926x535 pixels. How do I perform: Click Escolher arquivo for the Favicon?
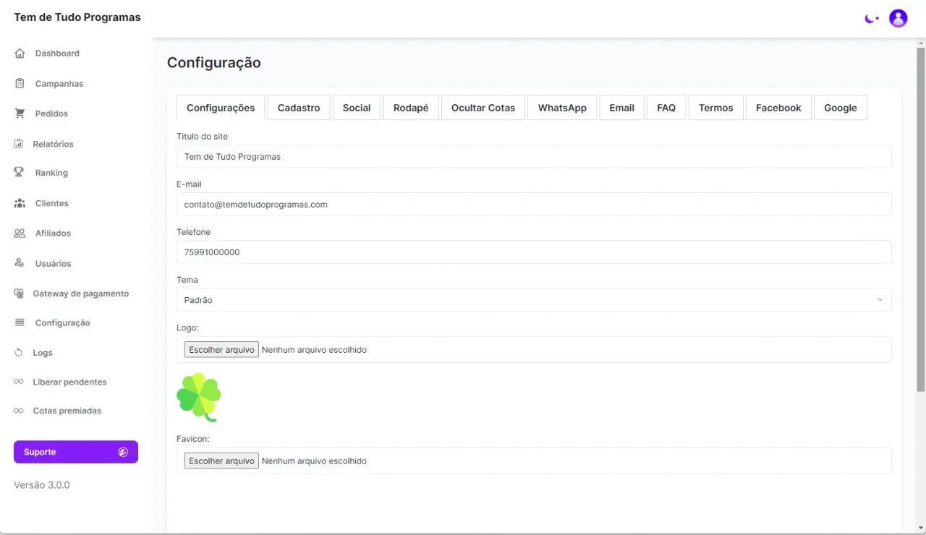point(221,461)
